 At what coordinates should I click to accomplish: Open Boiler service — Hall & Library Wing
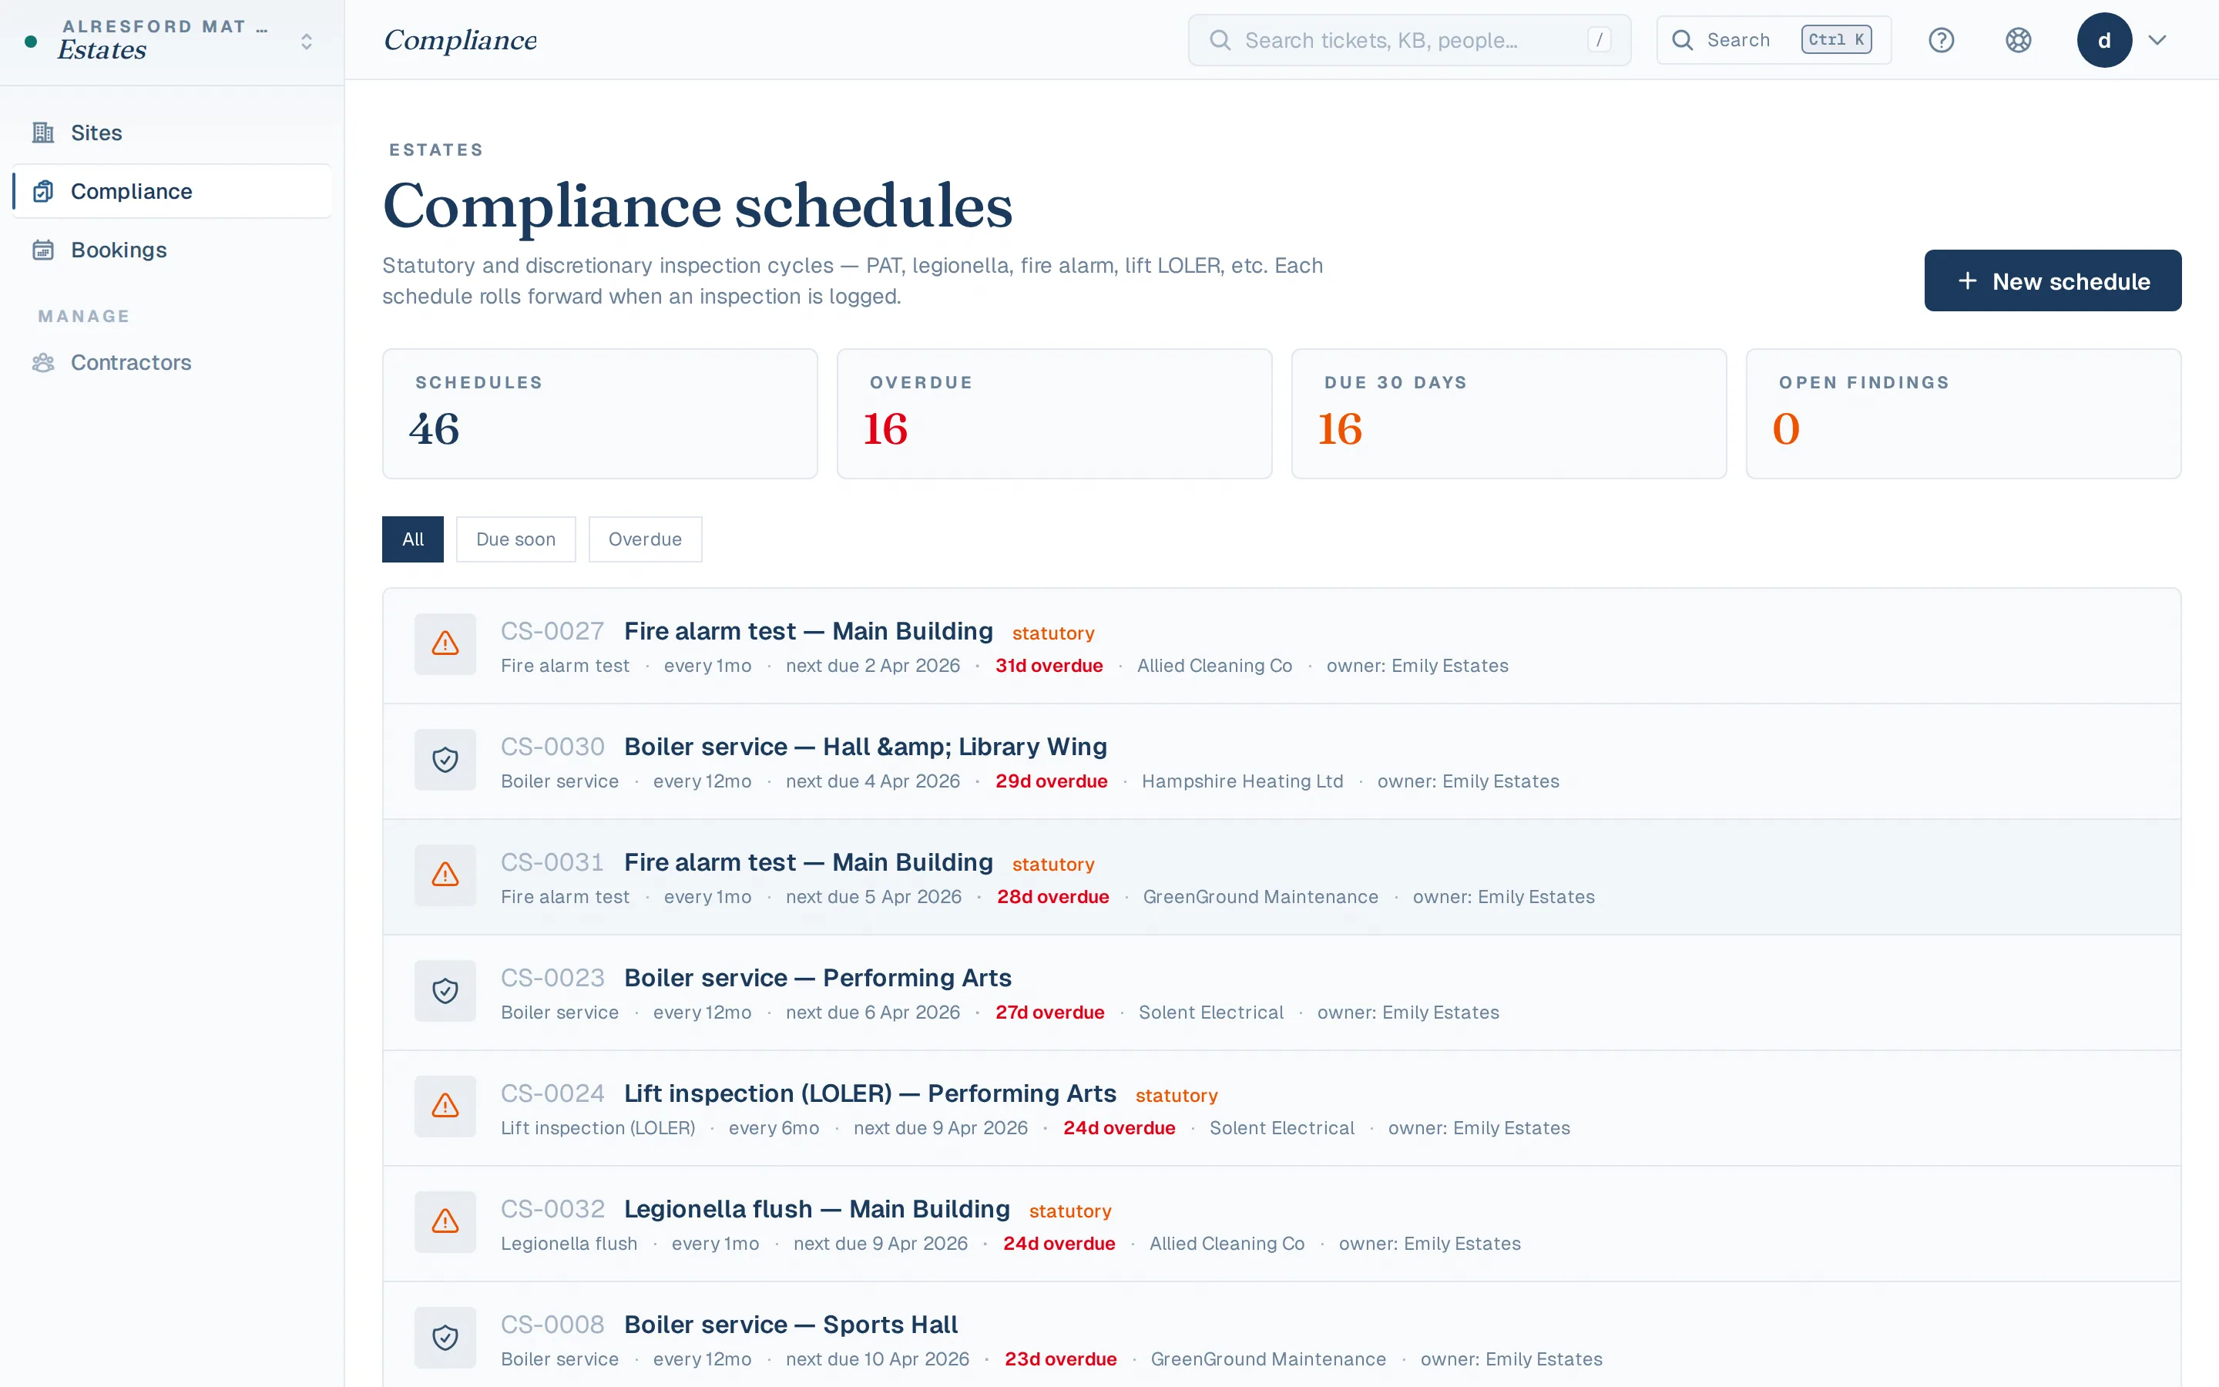point(1282,761)
